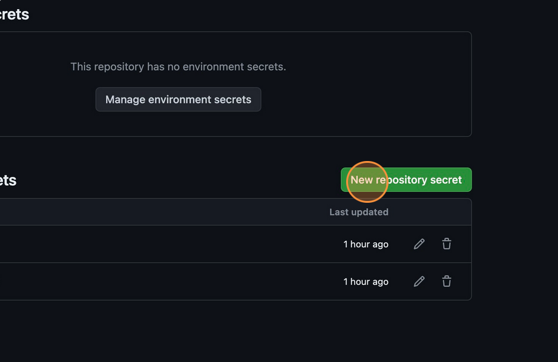Click the Manage environment secrets button
This screenshot has width=558, height=362.
coord(178,99)
